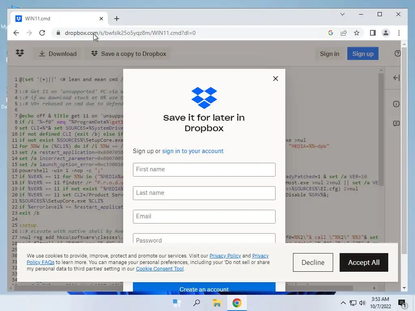Open File Explorer from taskbar

click(x=217, y=303)
